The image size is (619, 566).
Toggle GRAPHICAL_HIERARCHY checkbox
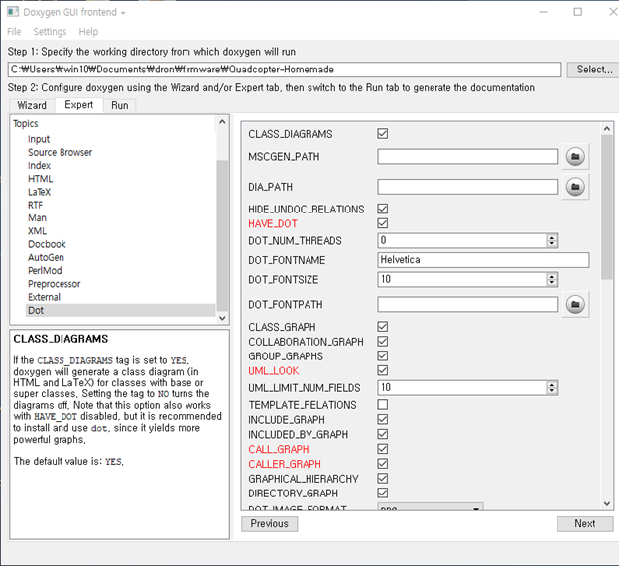[383, 479]
